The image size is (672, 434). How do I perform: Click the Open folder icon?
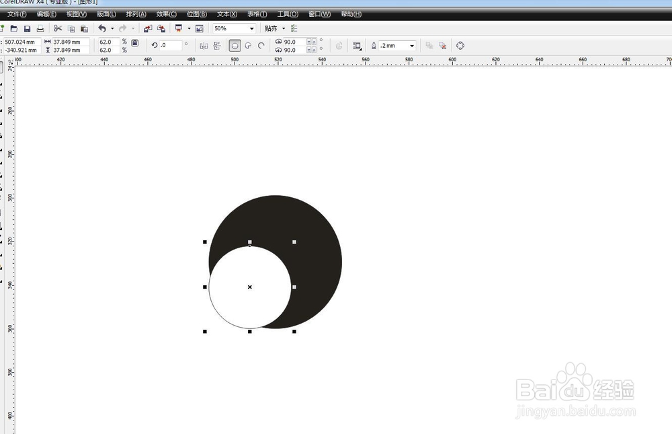tap(14, 29)
